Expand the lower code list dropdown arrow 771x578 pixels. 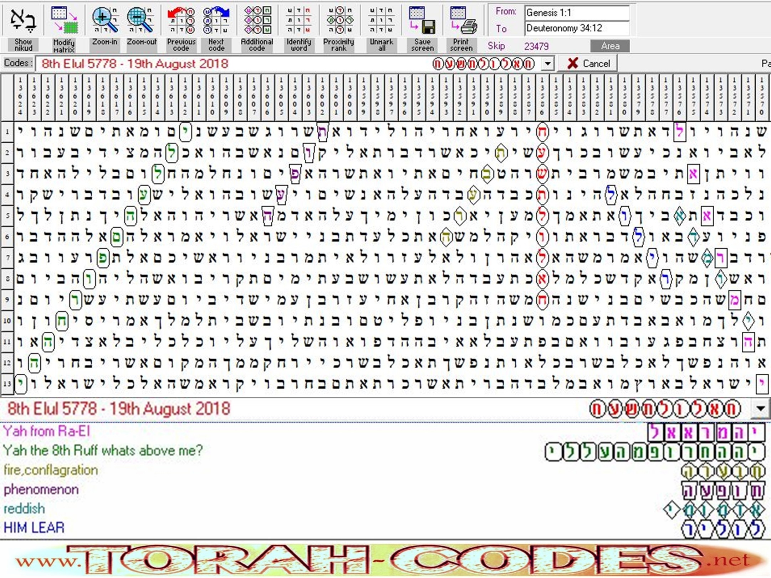(760, 409)
